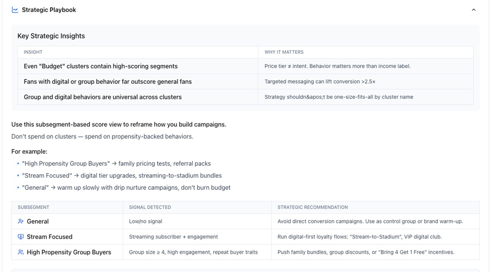Screen dimensions: 499x272
Task: Click the 'family pricing tests, referral packs' bullet
Action: coord(116,163)
